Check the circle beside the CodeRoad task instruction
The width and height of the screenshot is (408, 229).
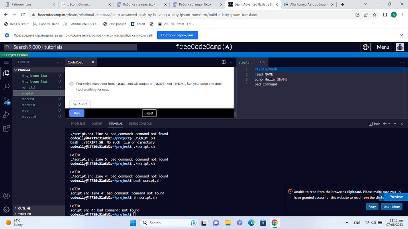(x=71, y=83)
